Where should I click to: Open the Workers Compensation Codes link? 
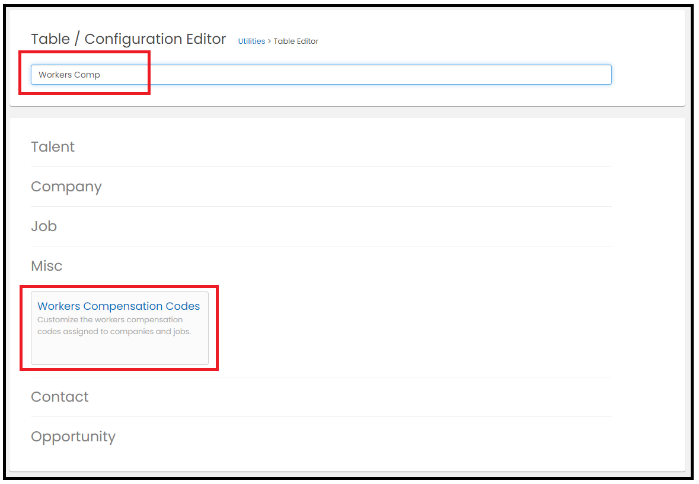(x=119, y=306)
